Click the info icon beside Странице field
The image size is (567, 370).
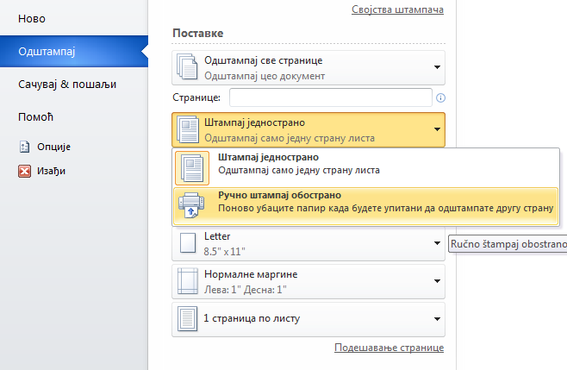[x=440, y=97]
